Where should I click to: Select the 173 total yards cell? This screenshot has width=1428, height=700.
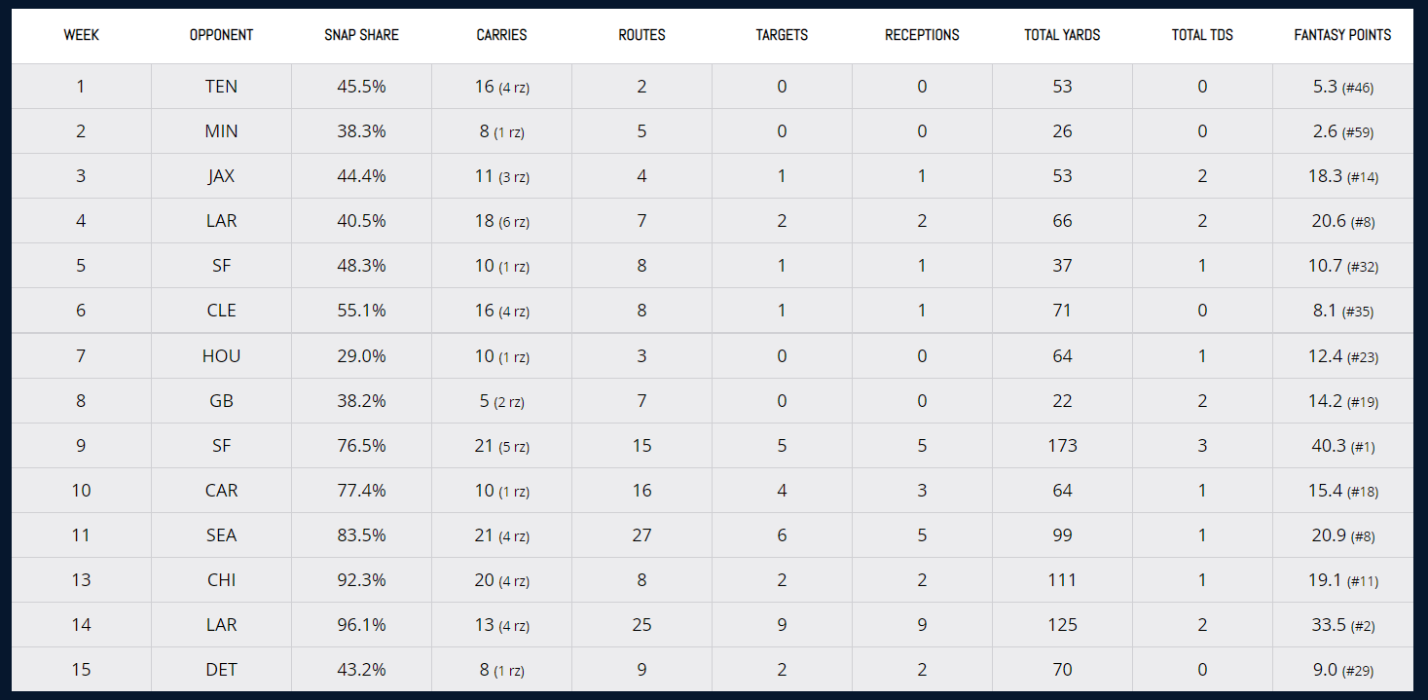pyautogui.click(x=1062, y=446)
